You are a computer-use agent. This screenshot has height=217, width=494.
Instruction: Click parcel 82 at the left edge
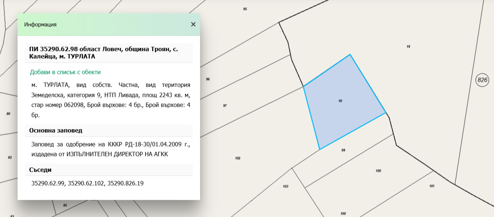(x=10, y=158)
